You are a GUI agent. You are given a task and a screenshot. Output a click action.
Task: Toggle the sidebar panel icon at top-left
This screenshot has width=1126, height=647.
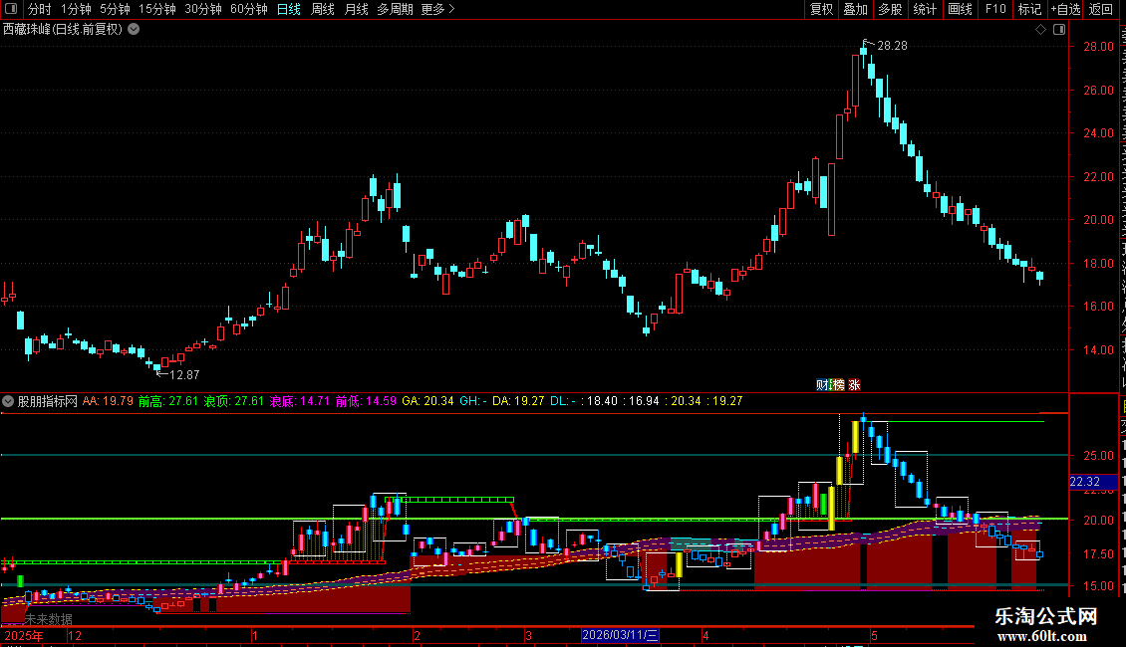(x=11, y=9)
